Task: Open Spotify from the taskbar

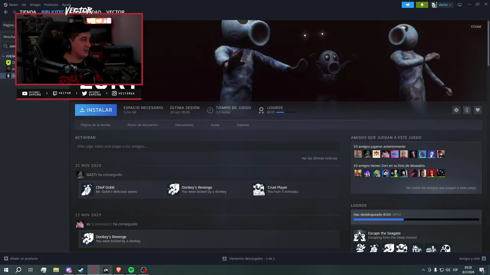Action: pos(131,270)
